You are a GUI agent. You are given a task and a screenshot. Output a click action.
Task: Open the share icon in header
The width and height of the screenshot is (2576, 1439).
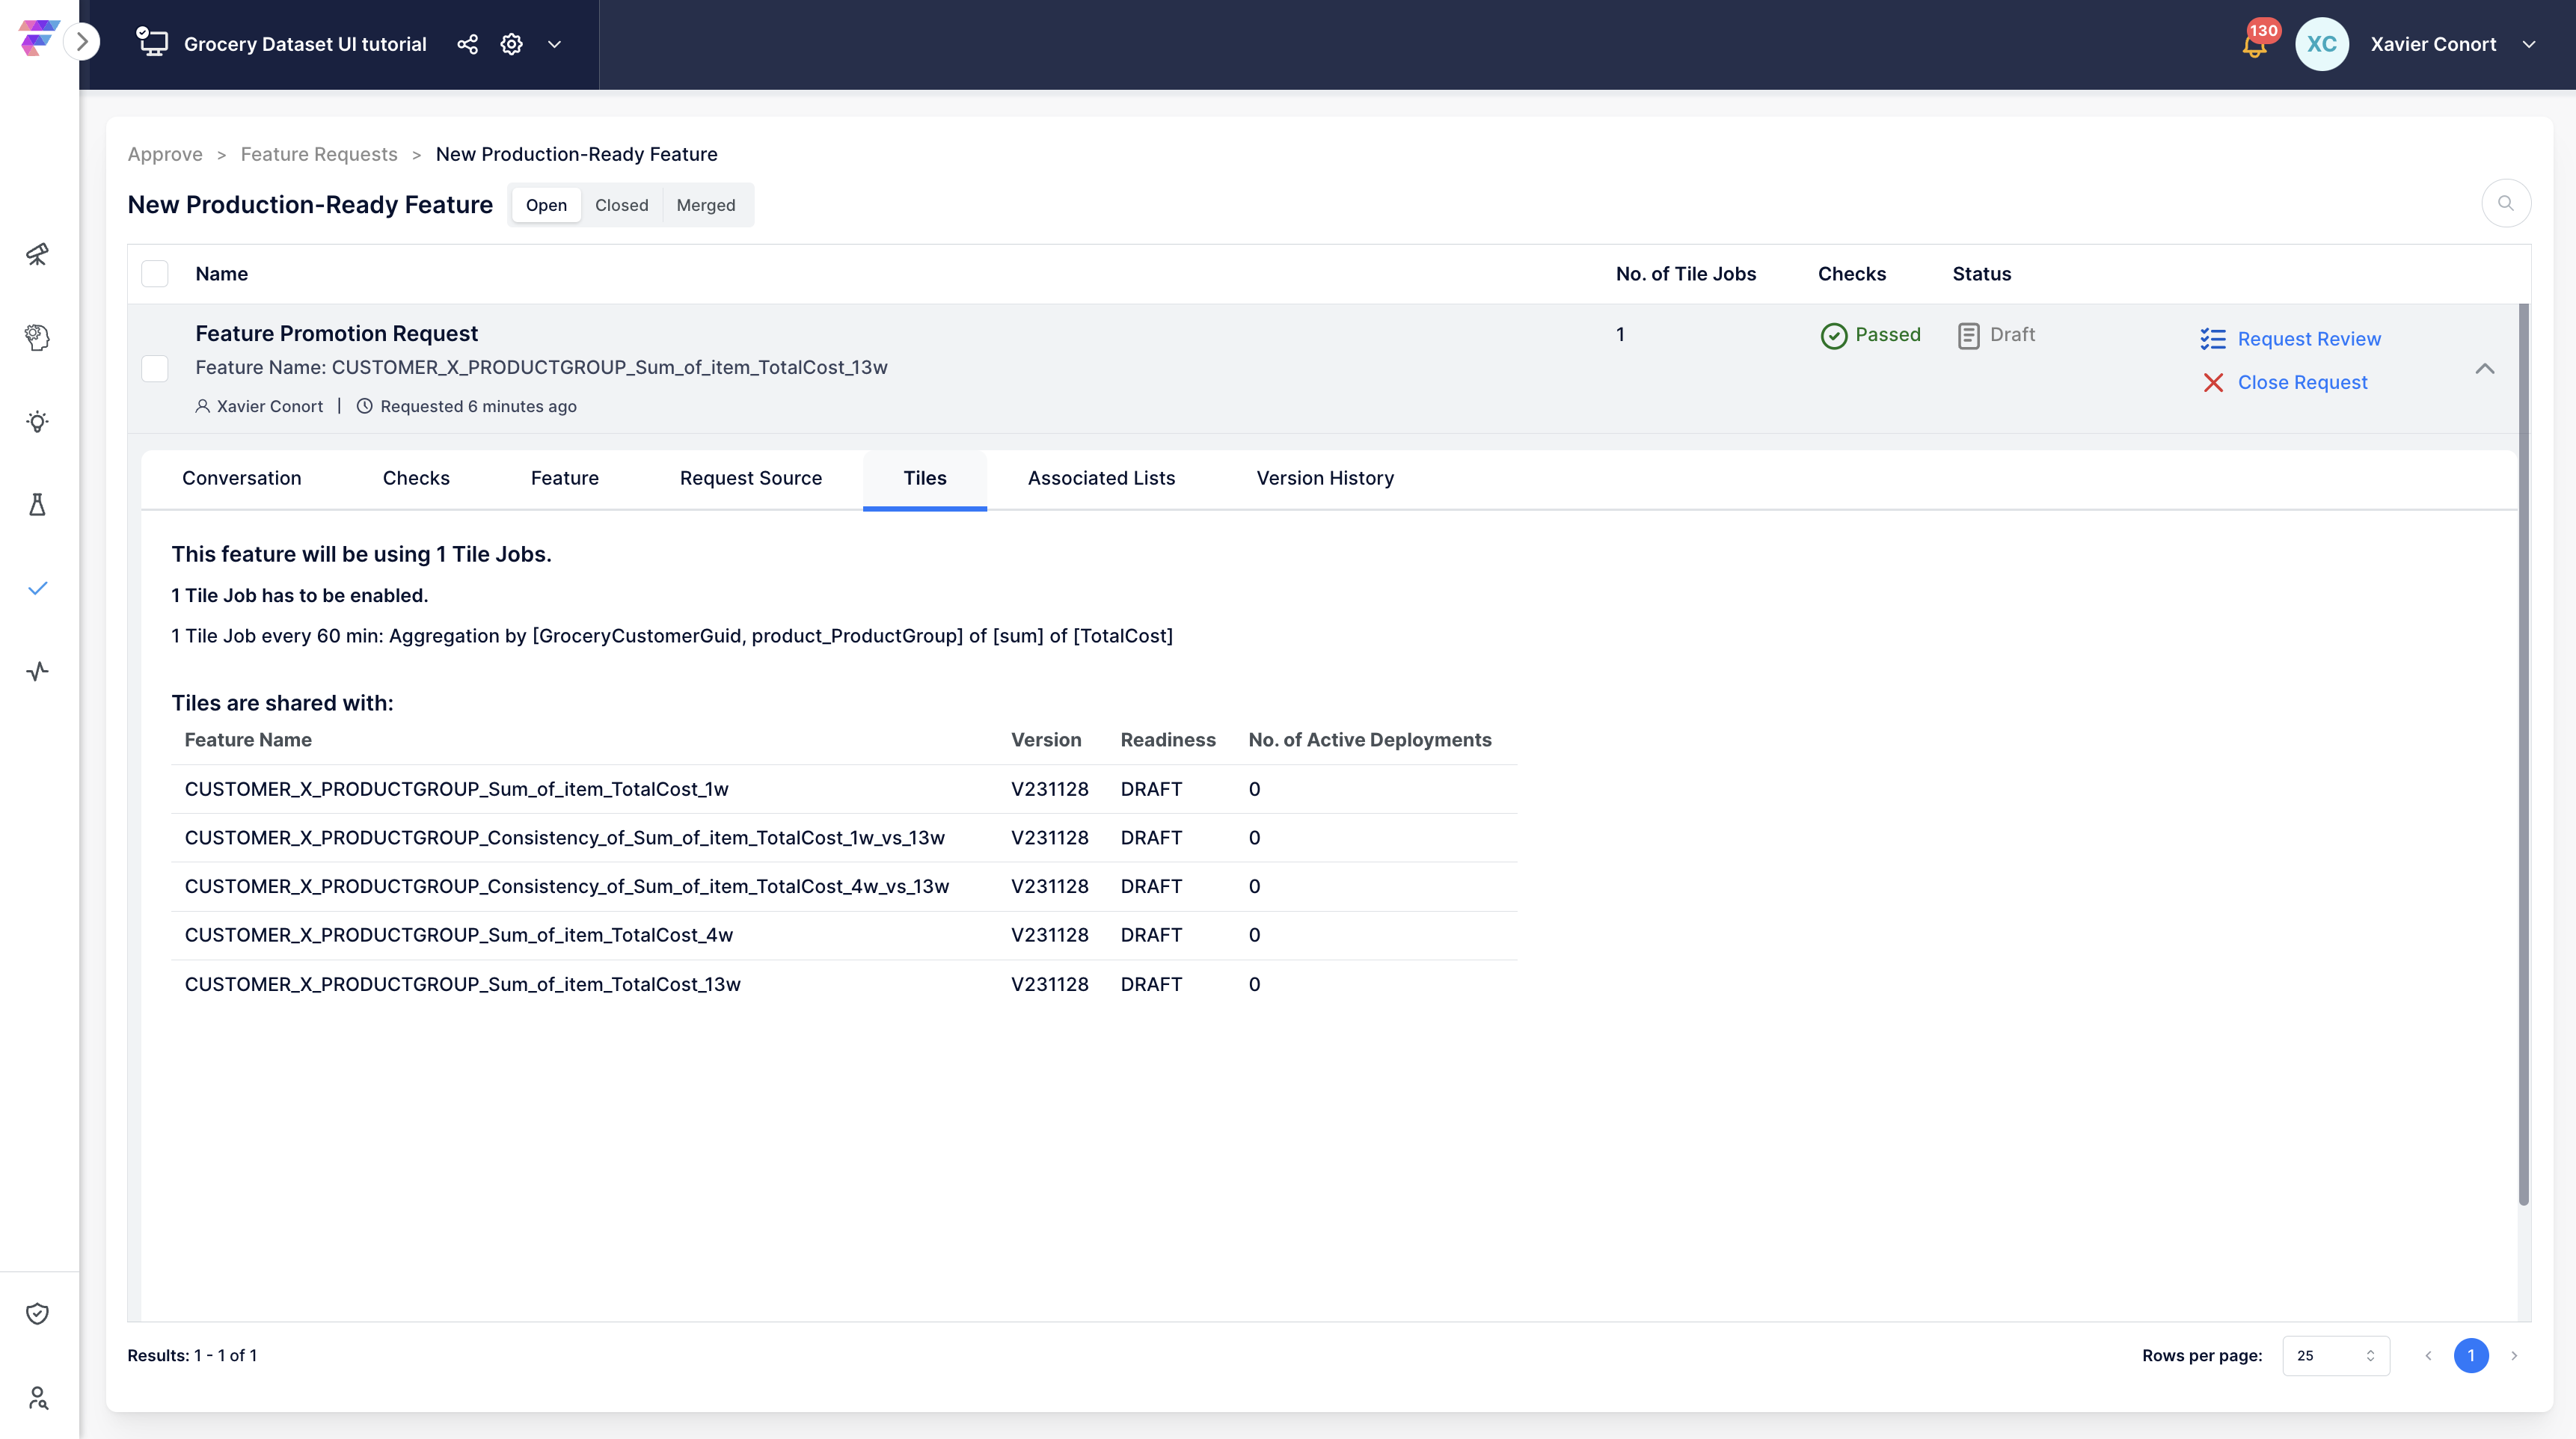467,44
